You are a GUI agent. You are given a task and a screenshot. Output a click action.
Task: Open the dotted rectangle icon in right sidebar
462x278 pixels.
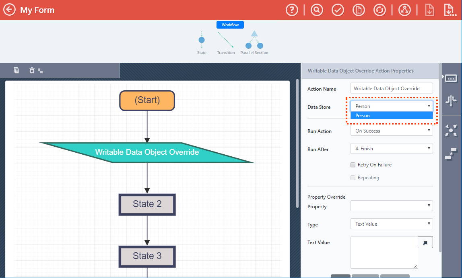[451, 78]
